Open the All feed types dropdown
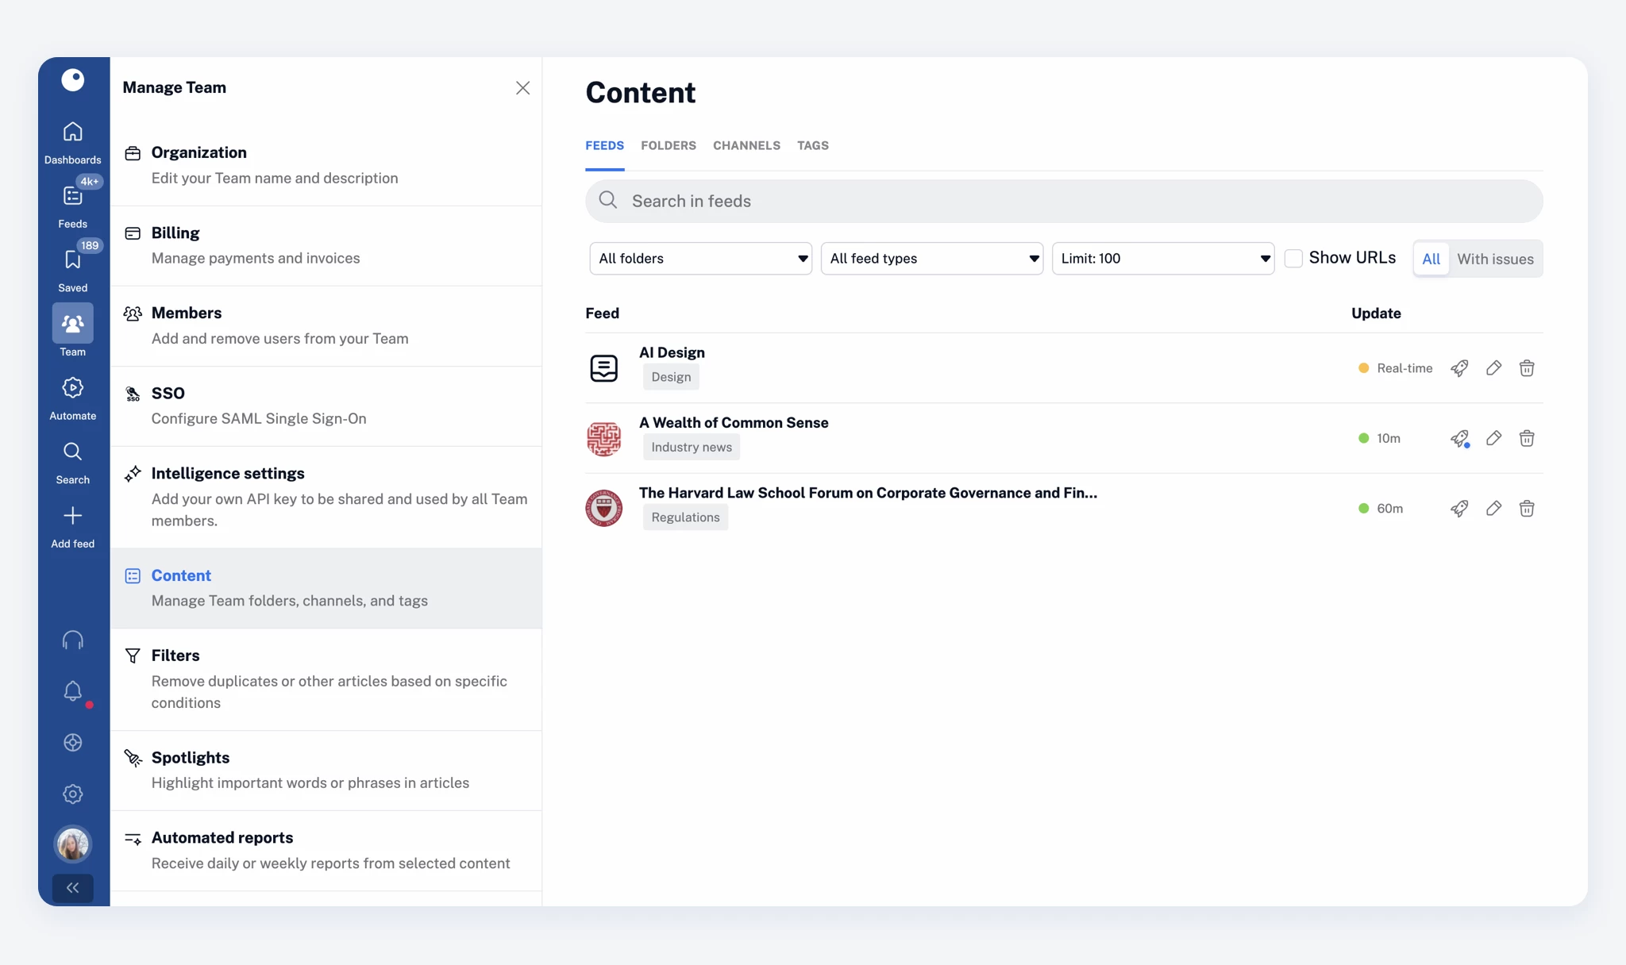 931,259
